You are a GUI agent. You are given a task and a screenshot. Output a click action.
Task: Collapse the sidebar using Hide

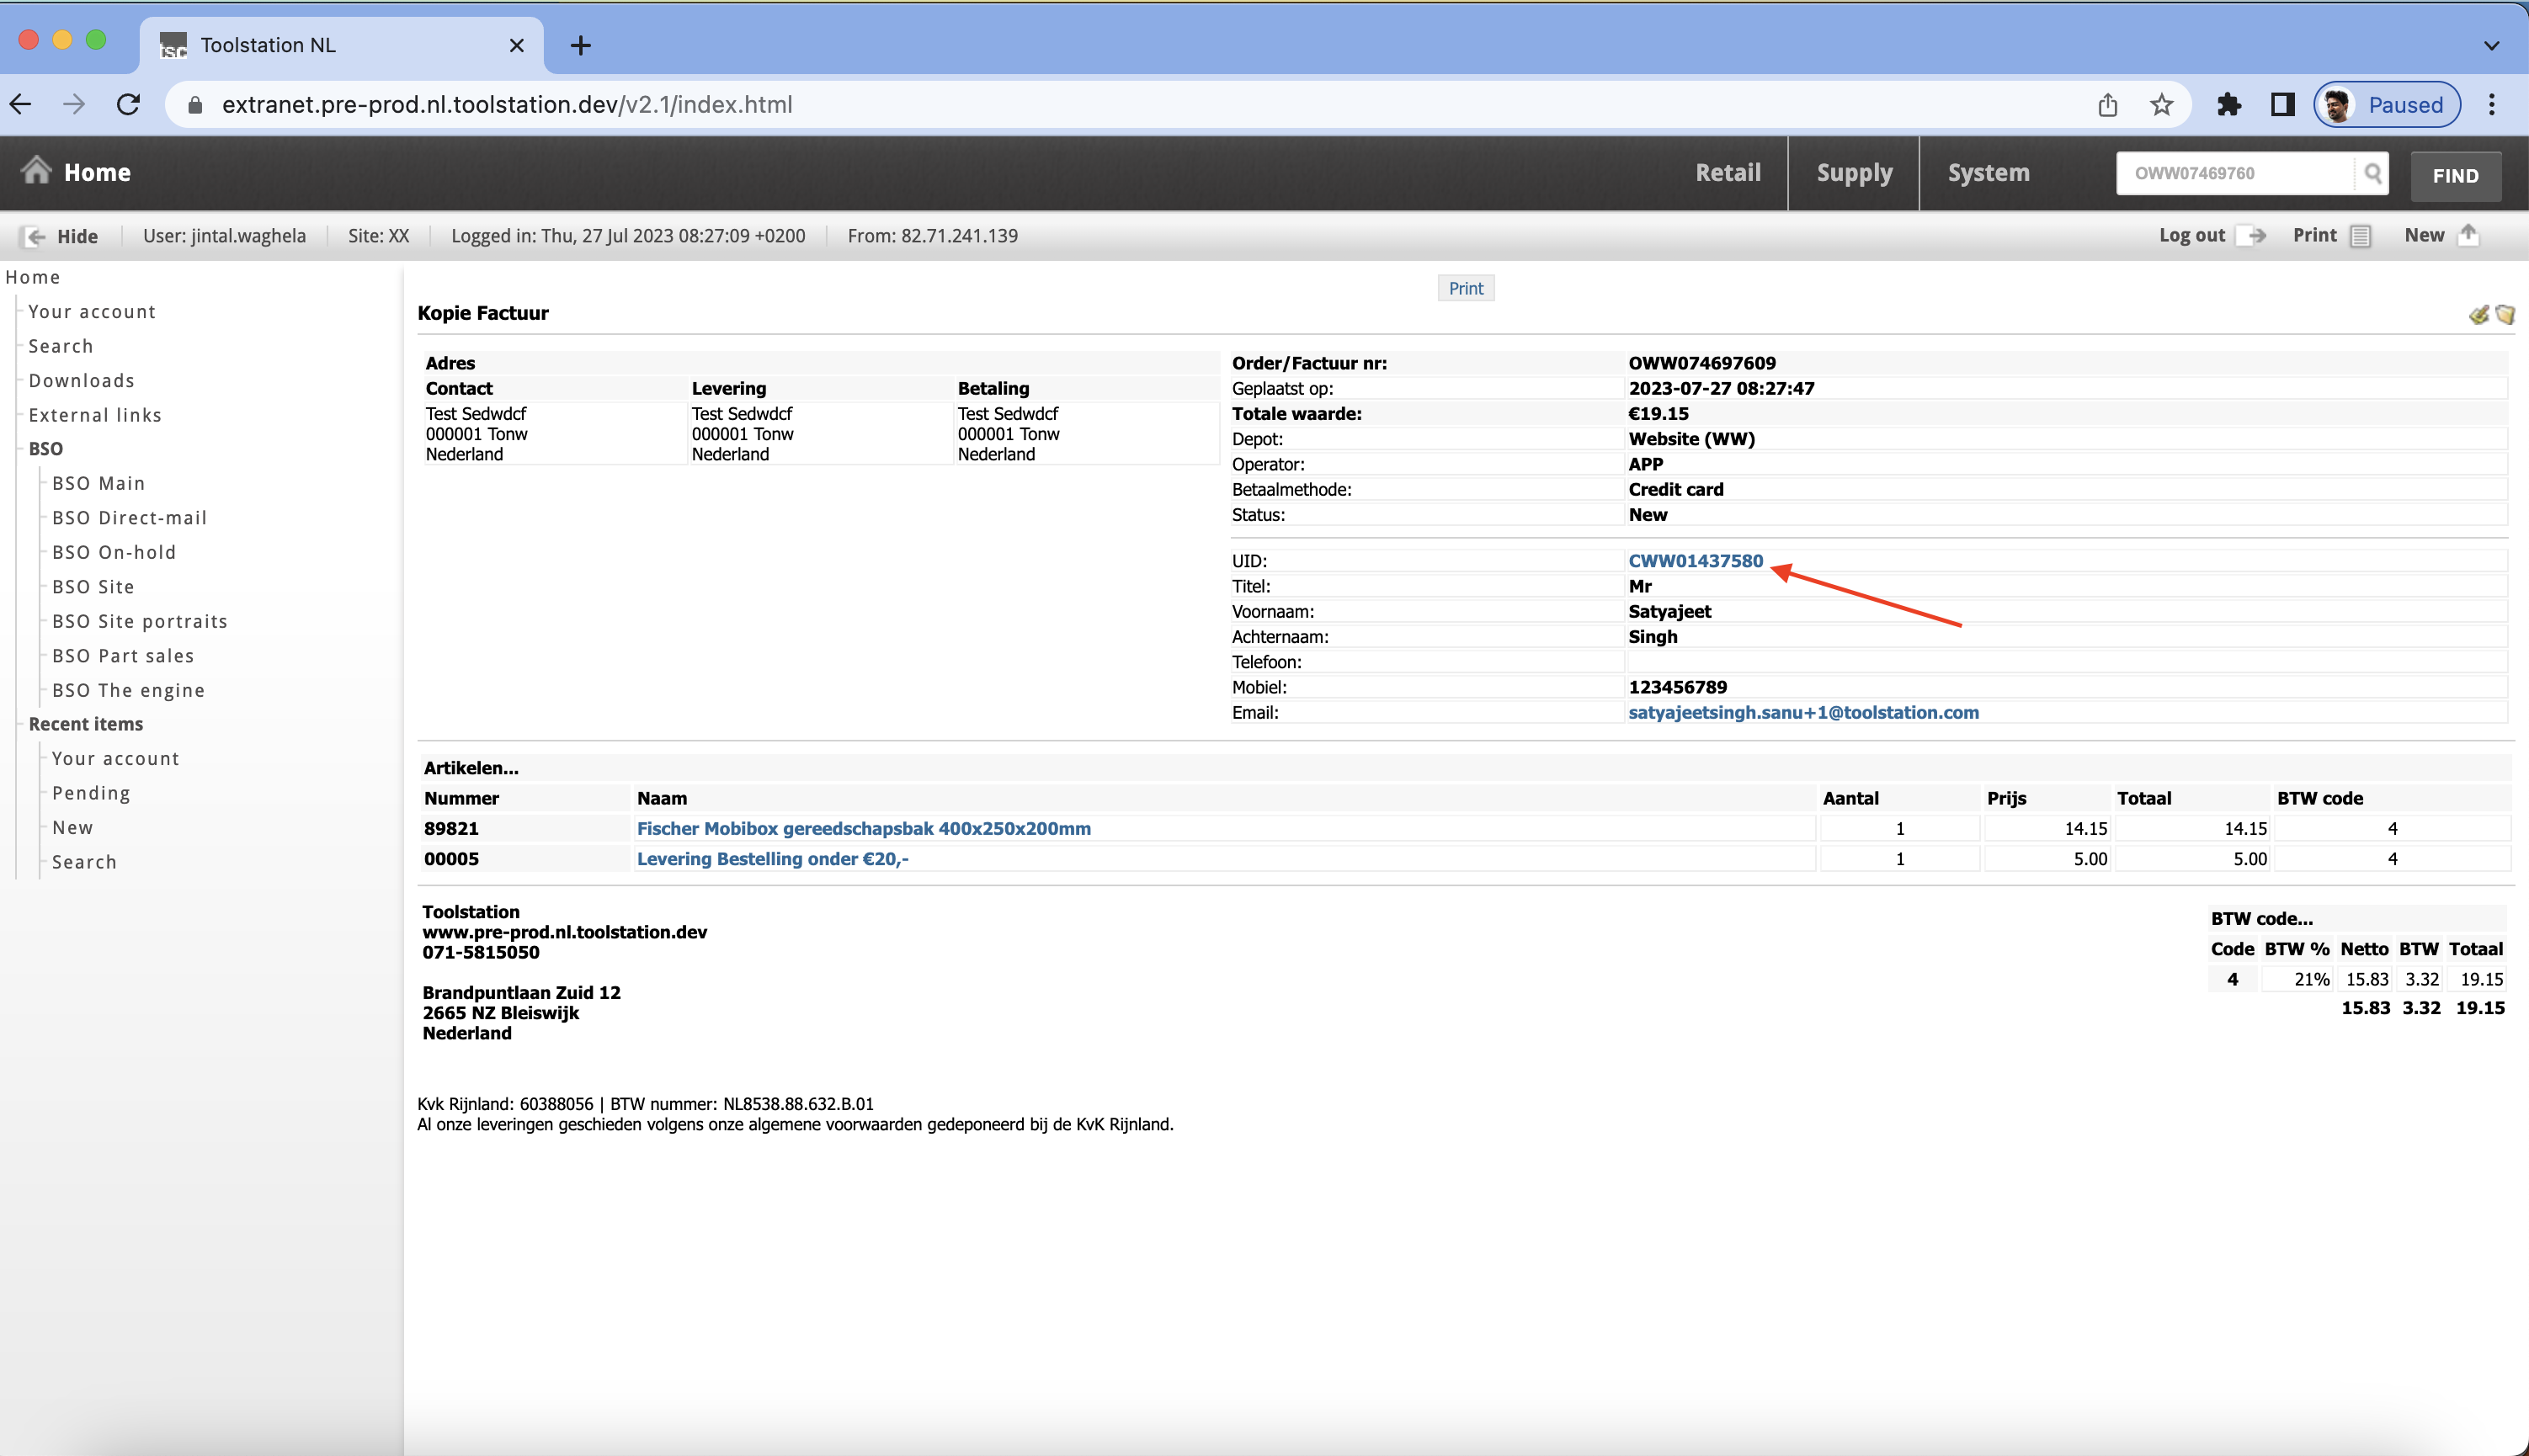click(76, 236)
